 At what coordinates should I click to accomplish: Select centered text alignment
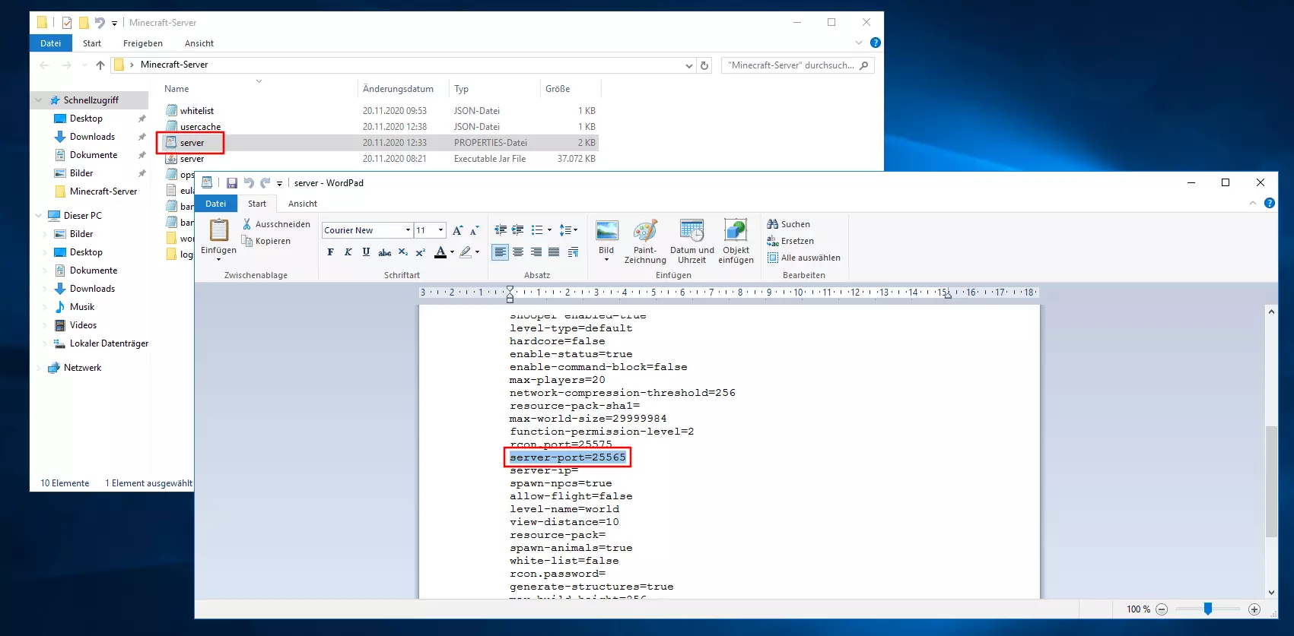(518, 252)
